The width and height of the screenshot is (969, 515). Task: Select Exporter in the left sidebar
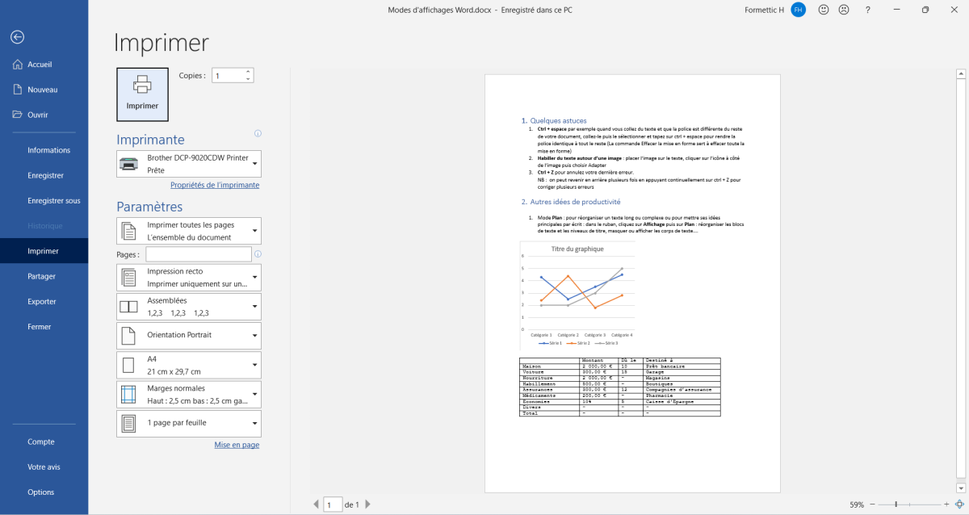42,301
